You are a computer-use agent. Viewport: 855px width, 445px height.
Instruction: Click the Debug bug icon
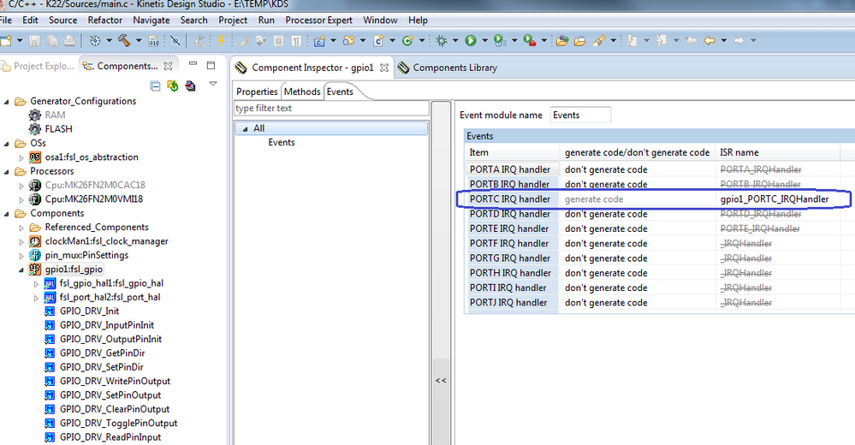pos(441,40)
